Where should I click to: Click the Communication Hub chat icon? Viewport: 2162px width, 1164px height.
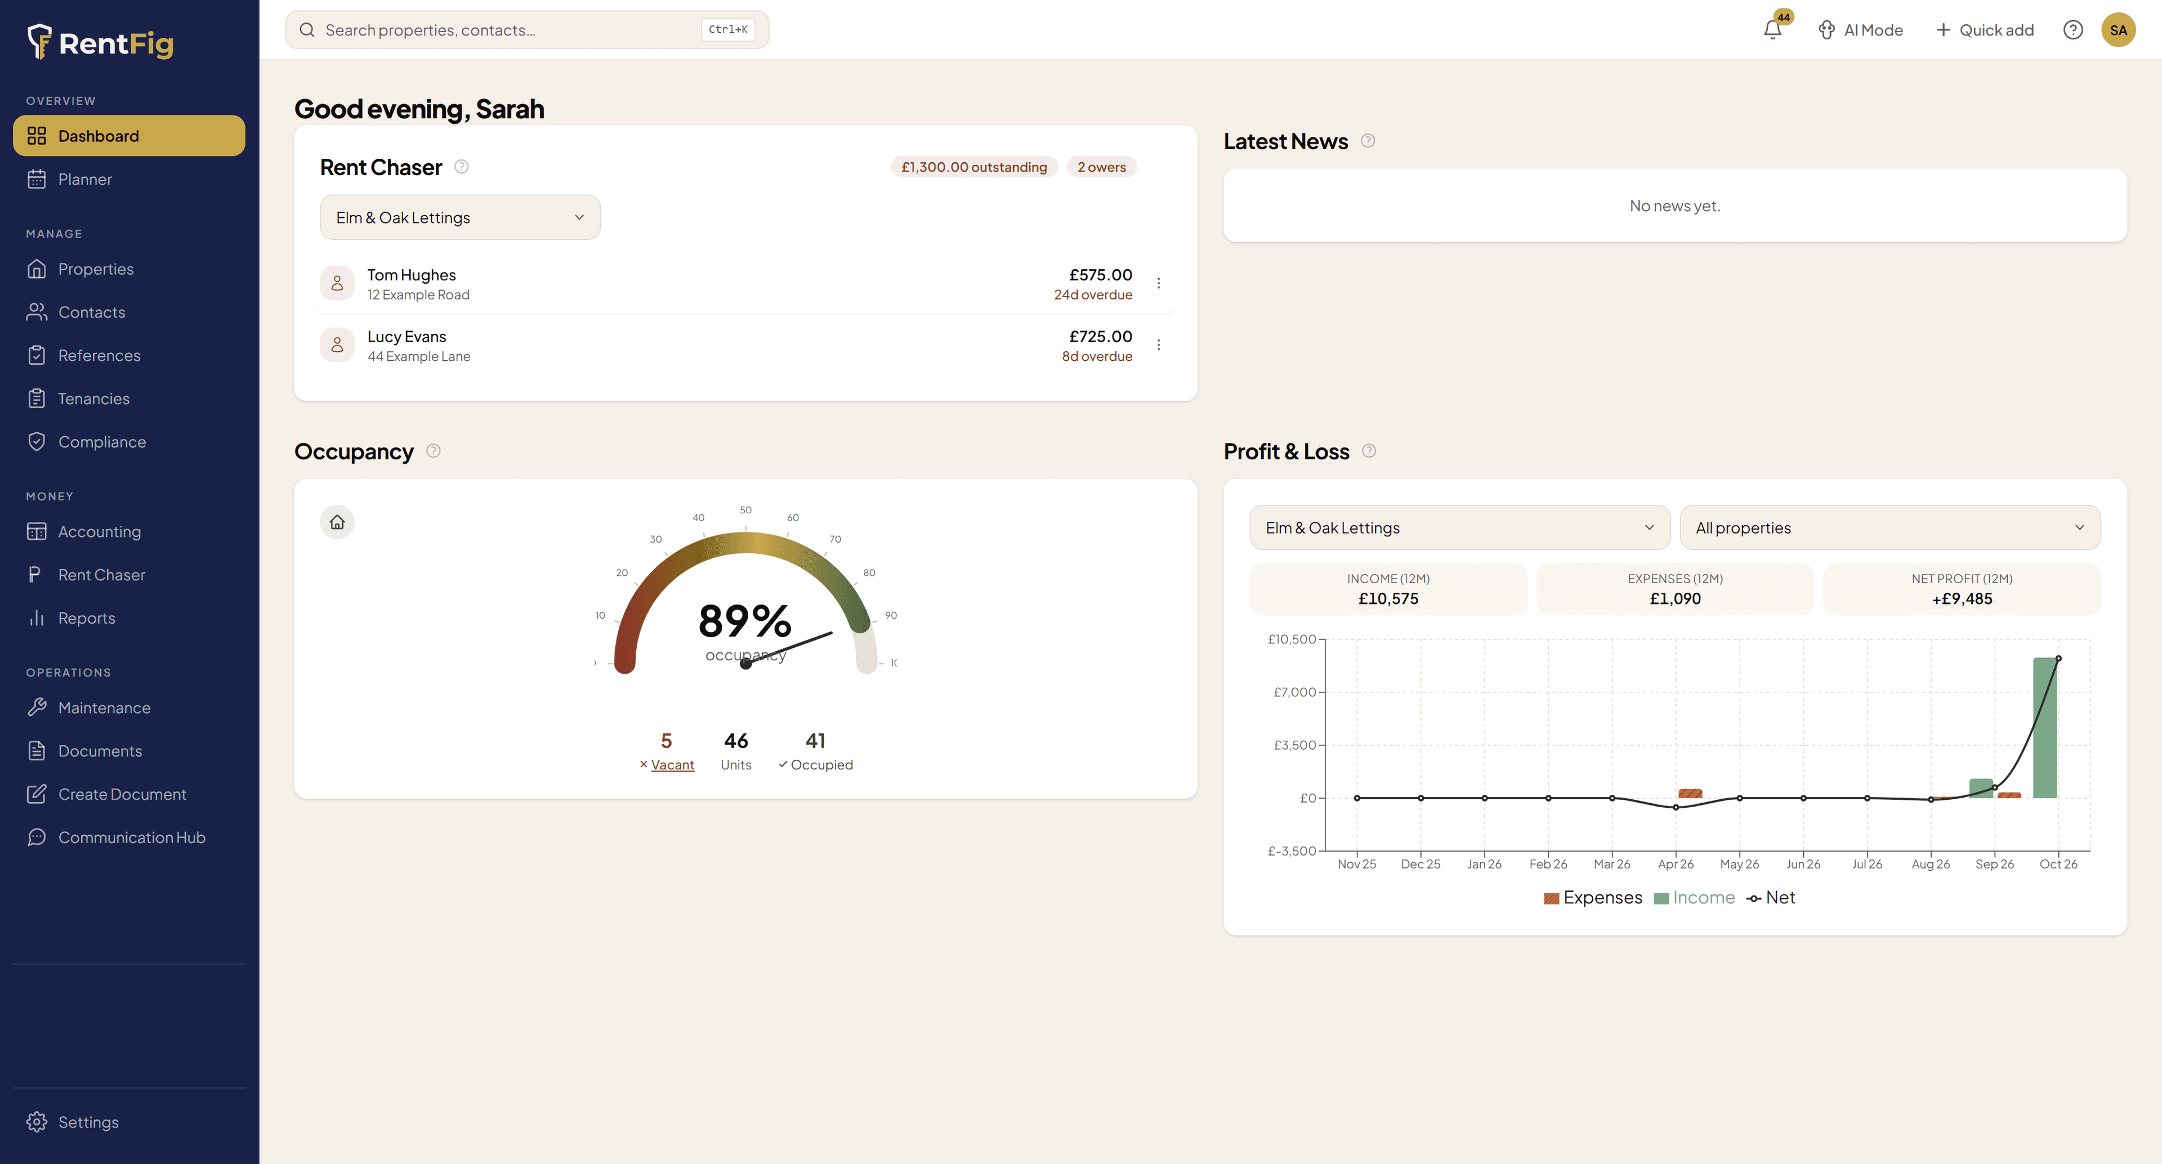(37, 838)
